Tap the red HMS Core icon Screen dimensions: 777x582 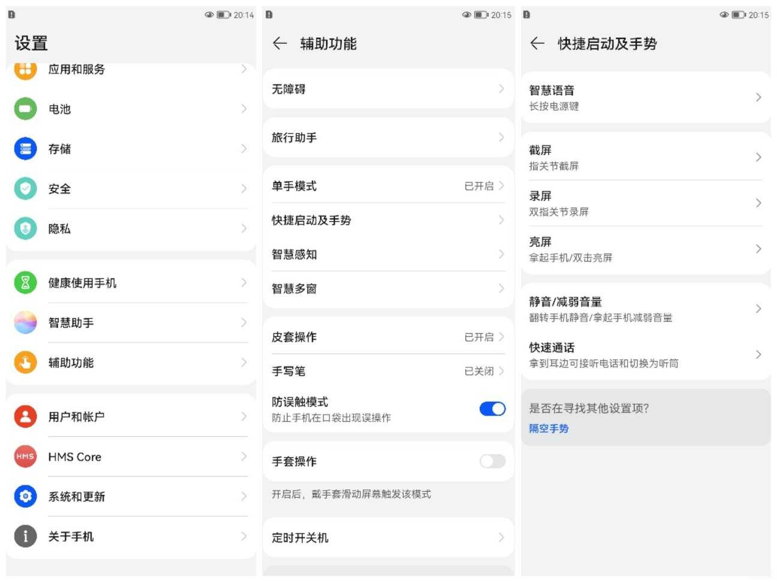tap(25, 456)
